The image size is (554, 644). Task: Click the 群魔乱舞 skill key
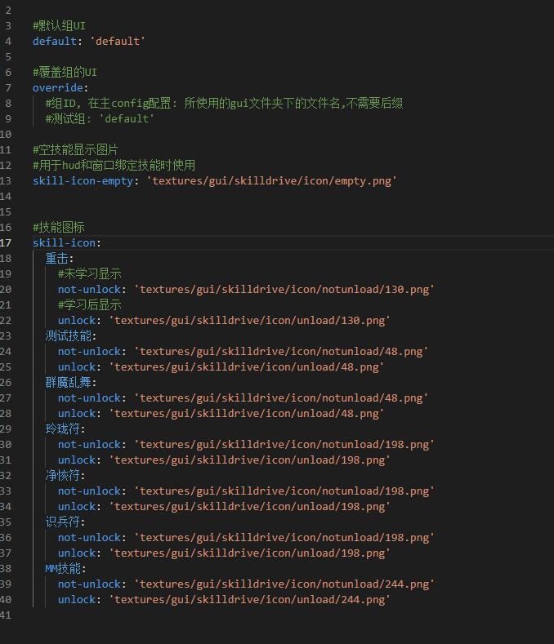click(69, 382)
